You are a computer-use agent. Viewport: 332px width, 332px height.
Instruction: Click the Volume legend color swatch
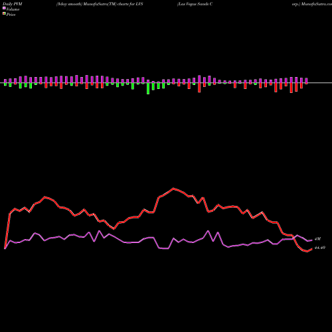point(4,9)
